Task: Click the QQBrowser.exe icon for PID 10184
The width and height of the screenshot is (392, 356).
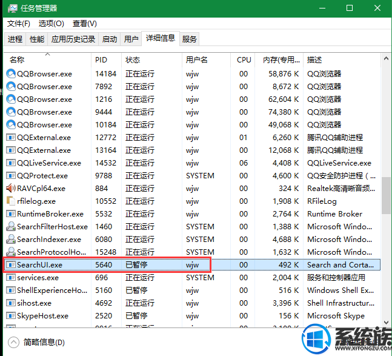Action: (11, 124)
